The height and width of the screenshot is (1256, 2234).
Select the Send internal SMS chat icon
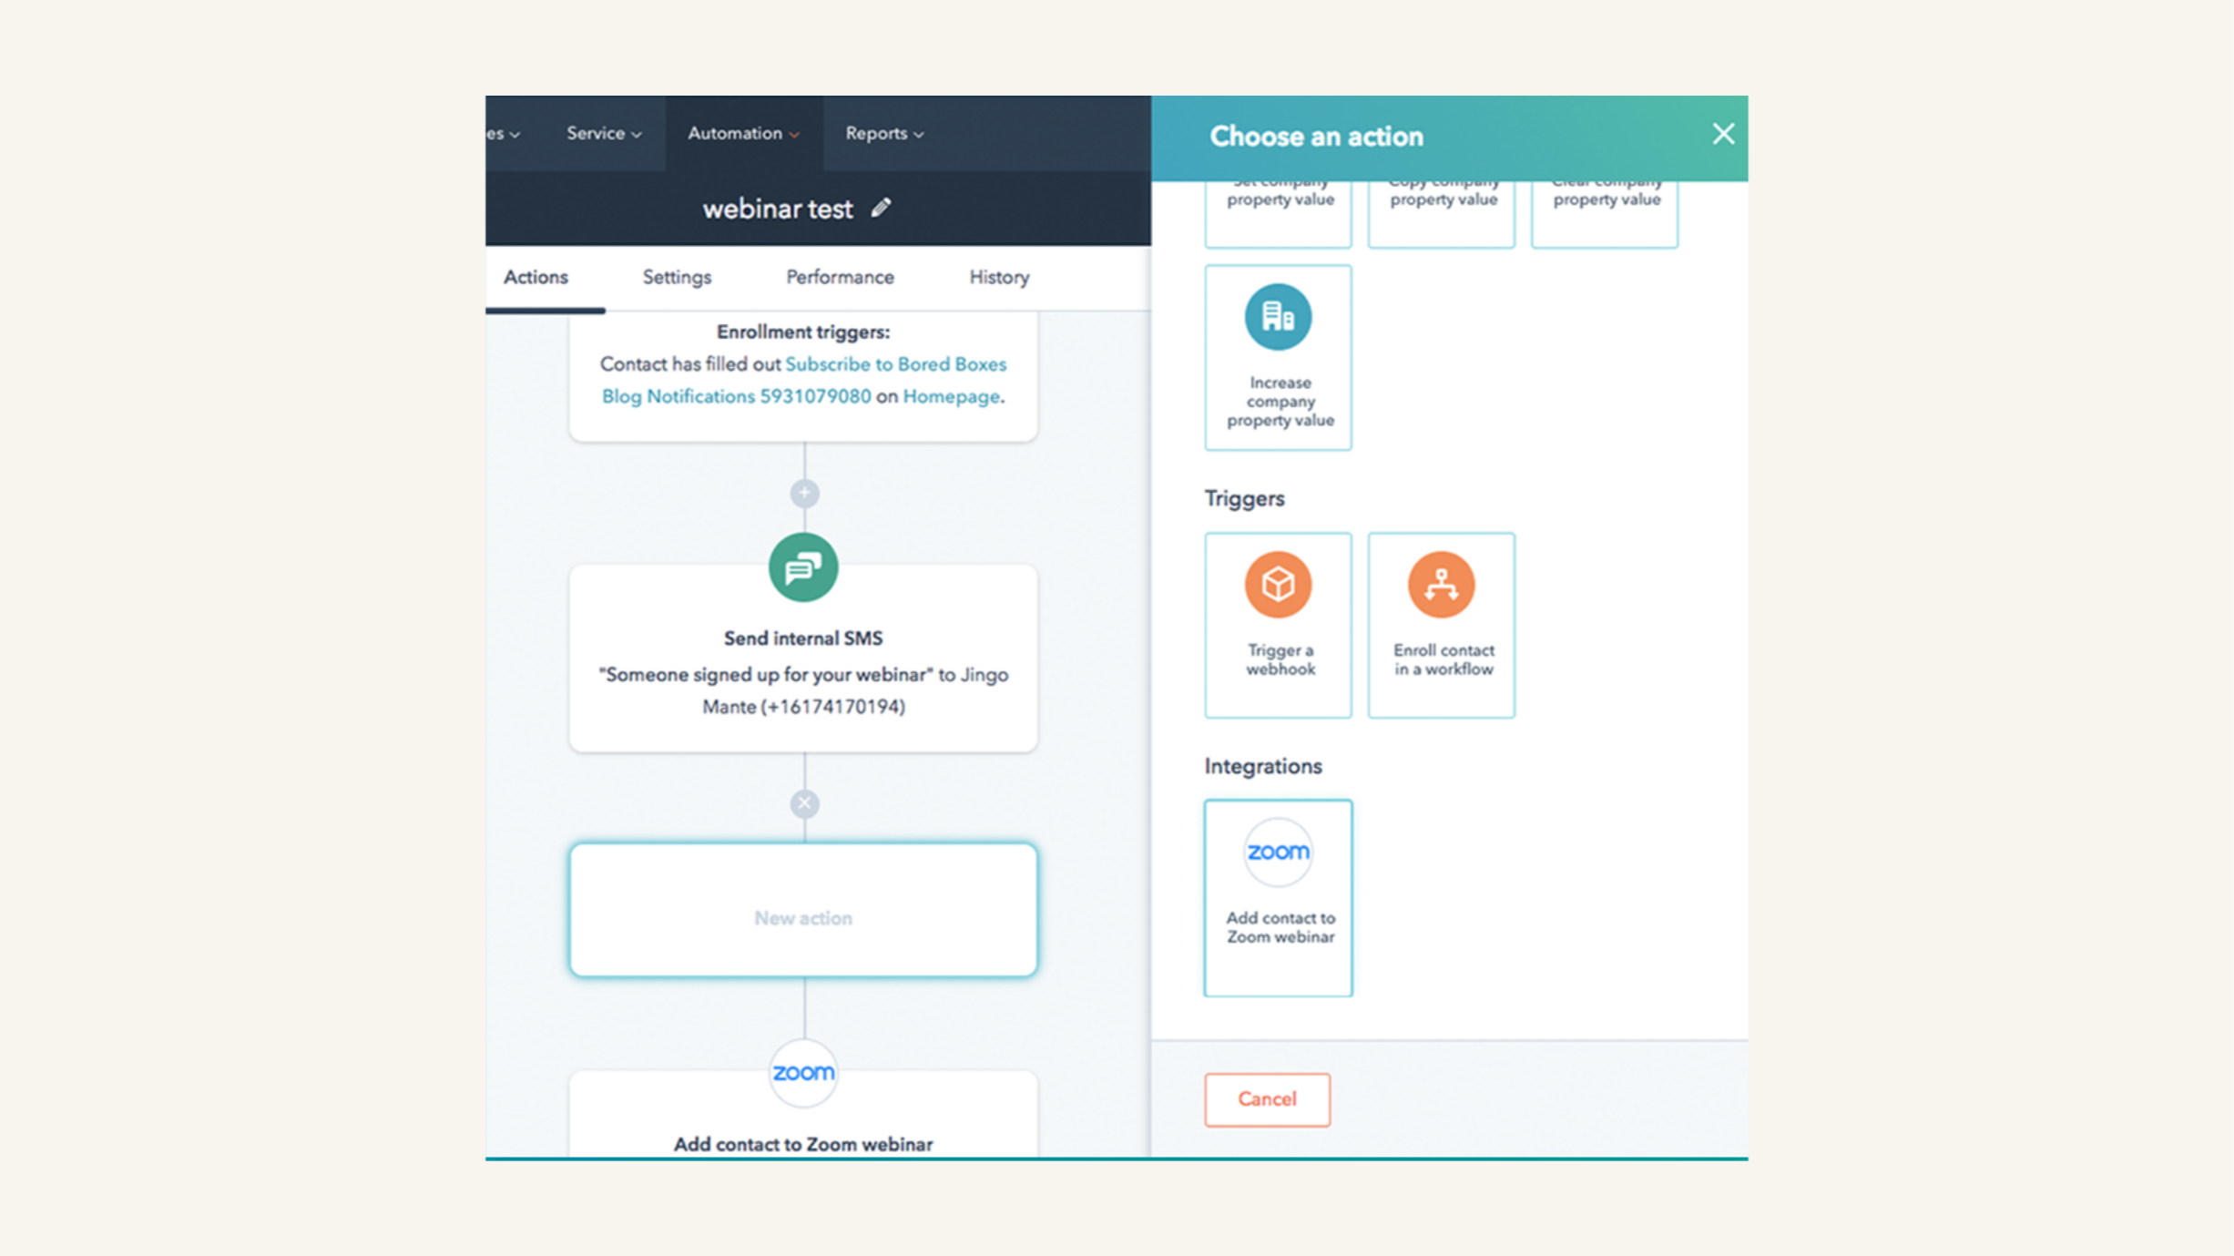coord(803,567)
